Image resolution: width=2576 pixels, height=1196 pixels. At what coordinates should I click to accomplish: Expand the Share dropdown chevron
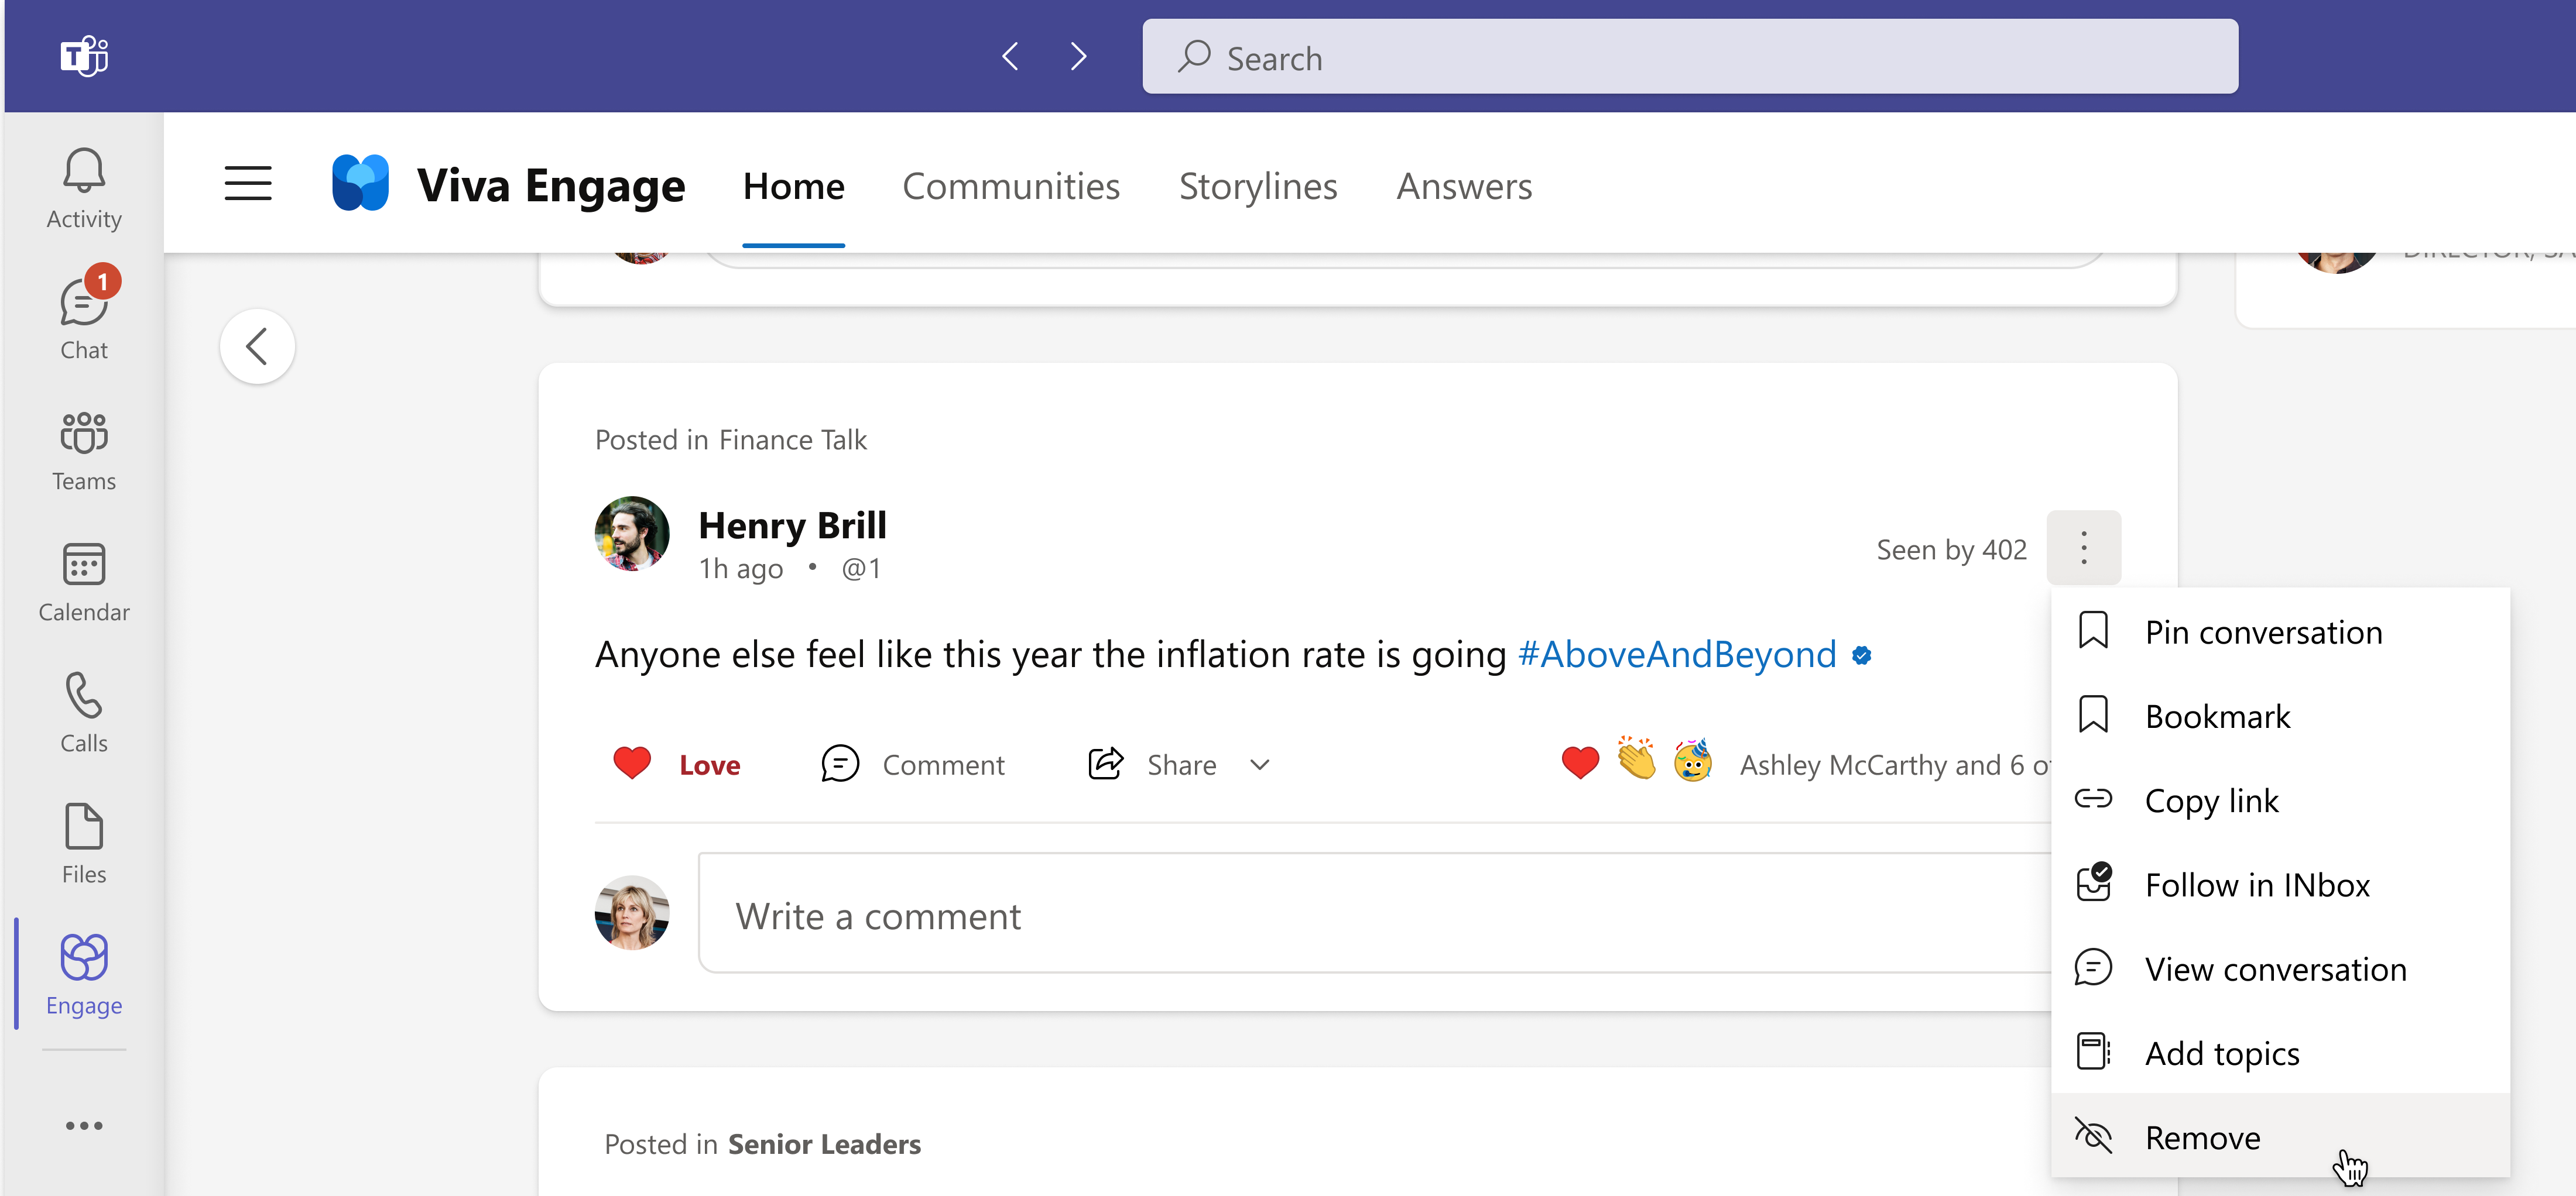[1260, 764]
